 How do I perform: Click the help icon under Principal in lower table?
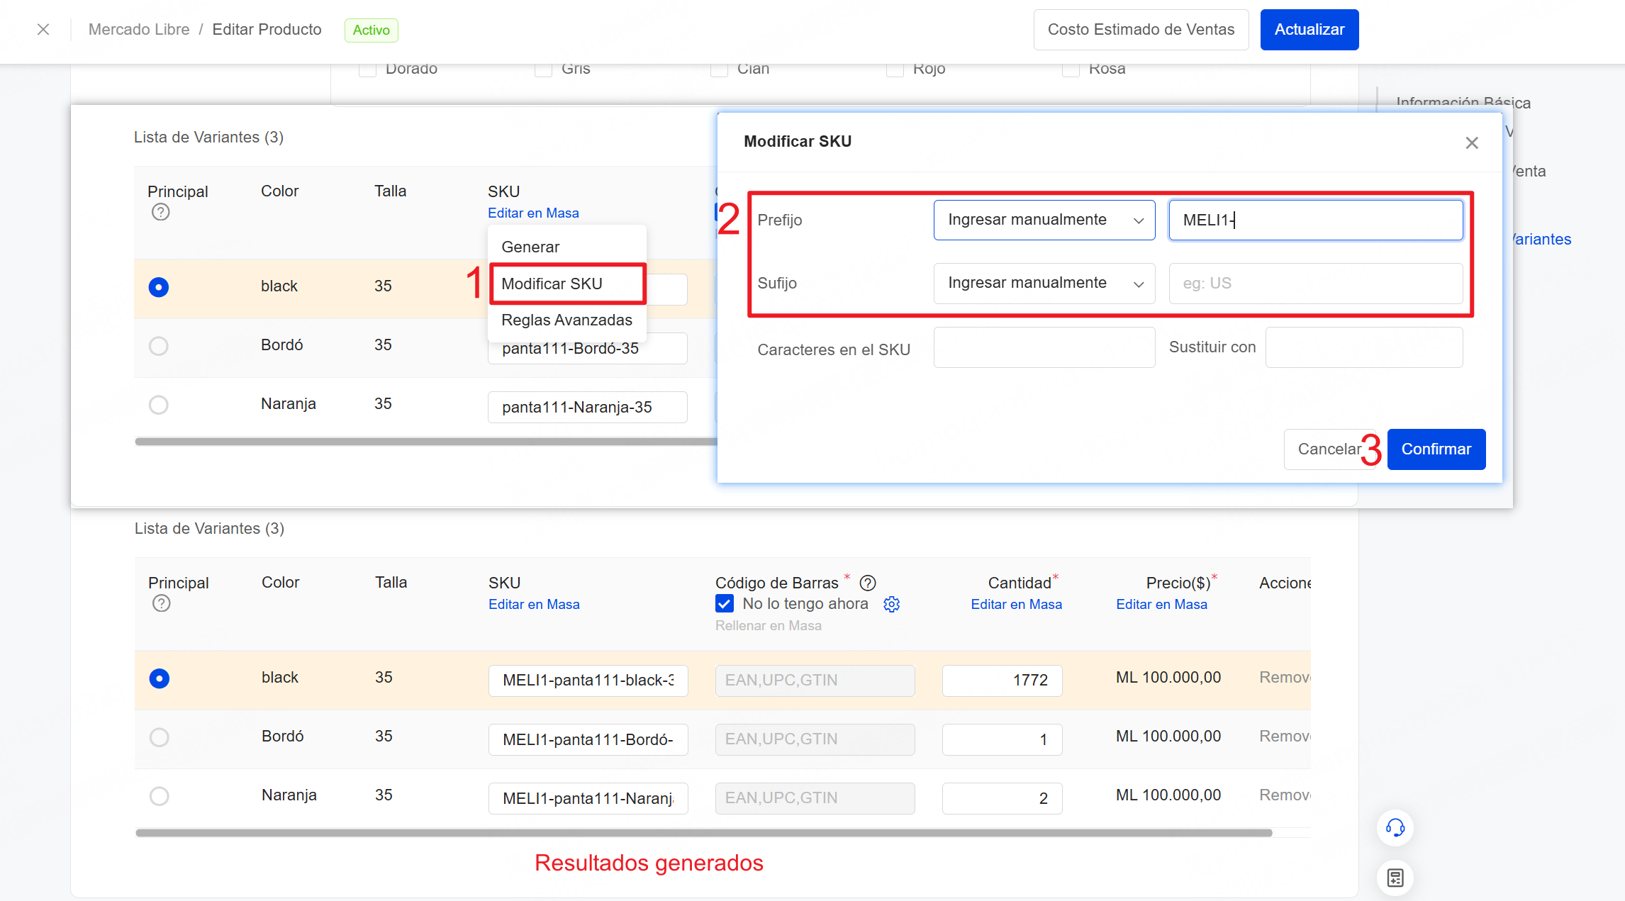coord(162,603)
